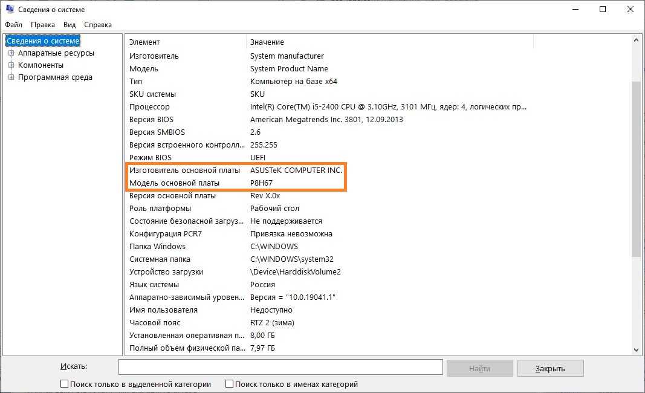Viewport: 645px width, 393px height.
Task: Enable Поиск только в выделенной категории checkbox
Action: pos(65,384)
